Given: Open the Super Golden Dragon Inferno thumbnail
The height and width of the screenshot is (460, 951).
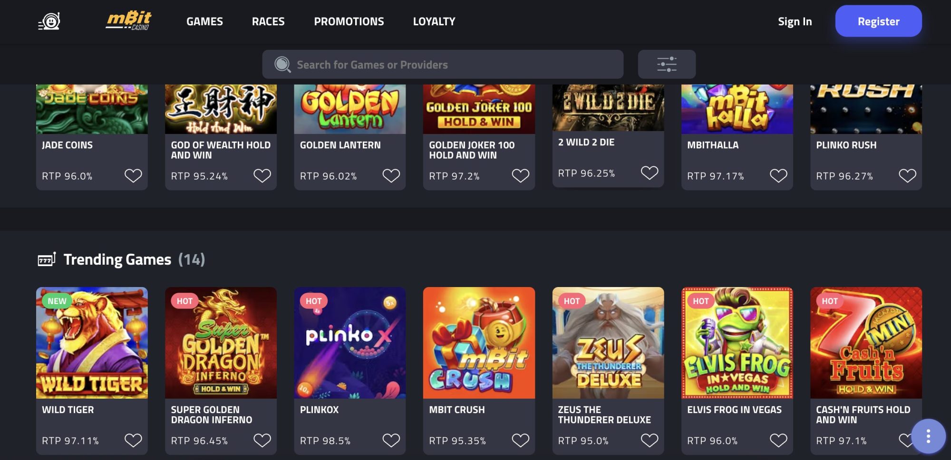Looking at the screenshot, I should (x=221, y=342).
